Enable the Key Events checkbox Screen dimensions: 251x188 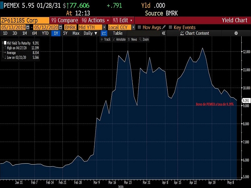171,27
